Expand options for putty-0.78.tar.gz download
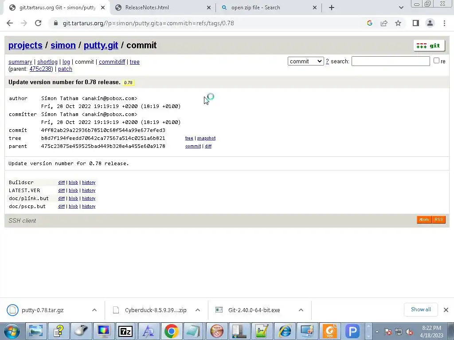Image resolution: width=454 pixels, height=340 pixels. [x=94, y=310]
